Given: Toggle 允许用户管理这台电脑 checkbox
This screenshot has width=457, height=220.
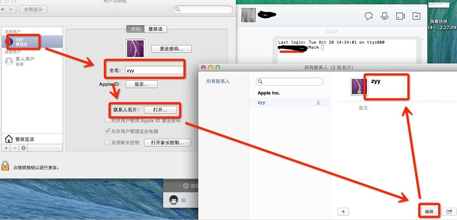Looking at the screenshot, I should 107,131.
